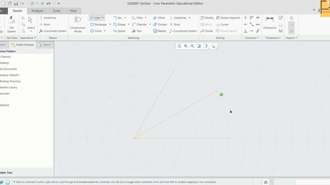Expand the Constrain group menu
Image resolution: width=330 pixels, height=185 pixels.
(x=252, y=38)
